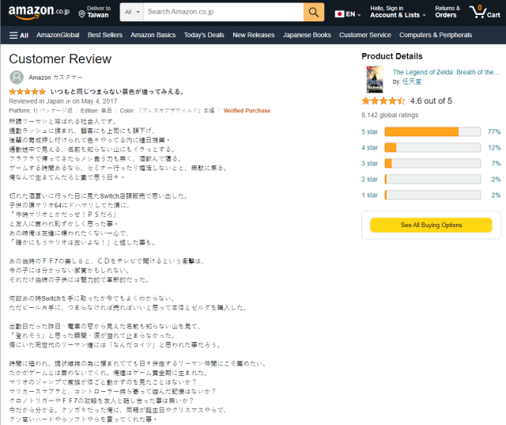
Task: Click the orange search magnifier button
Action: click(314, 12)
